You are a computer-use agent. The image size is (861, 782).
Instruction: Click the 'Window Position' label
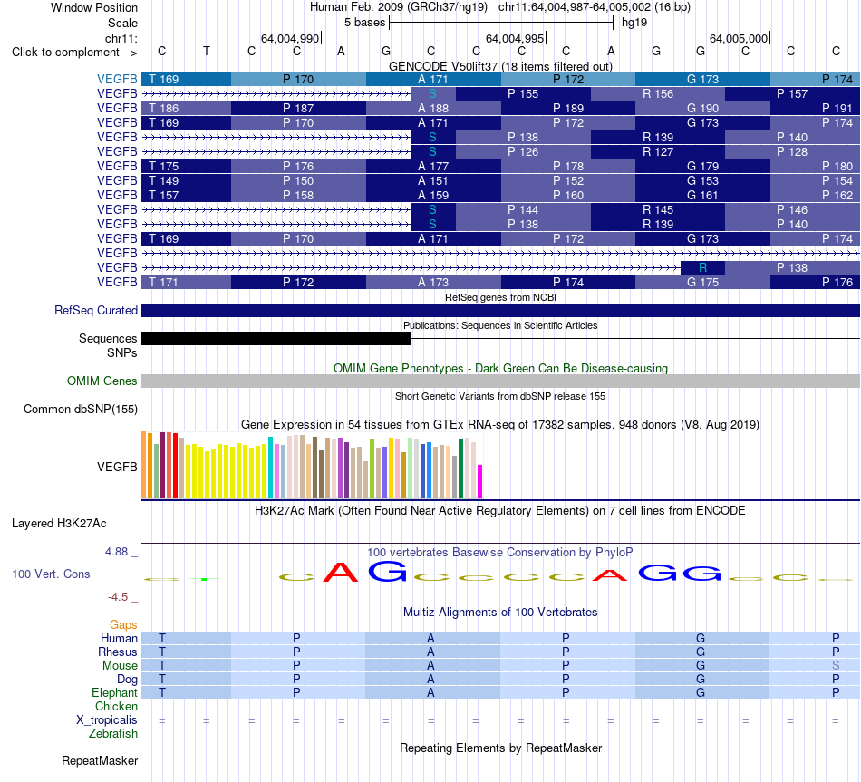(x=94, y=7)
